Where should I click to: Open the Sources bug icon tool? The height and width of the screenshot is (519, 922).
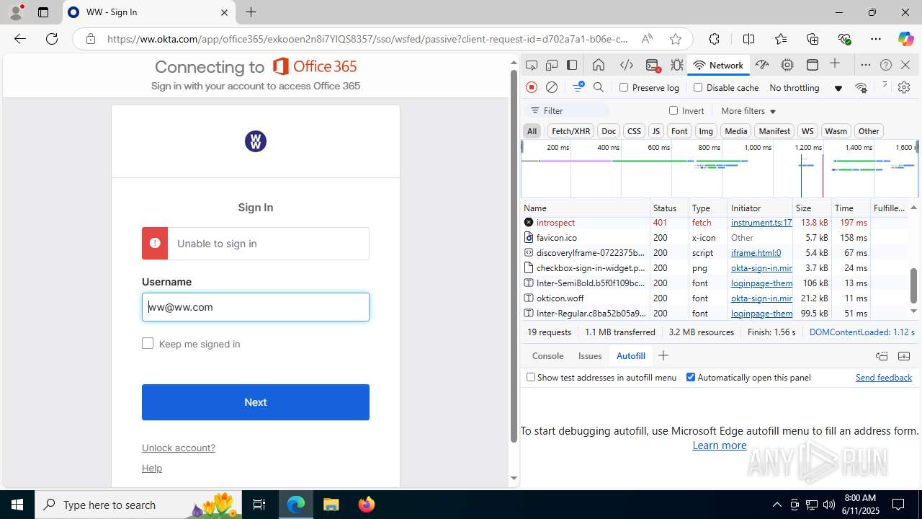pos(677,65)
